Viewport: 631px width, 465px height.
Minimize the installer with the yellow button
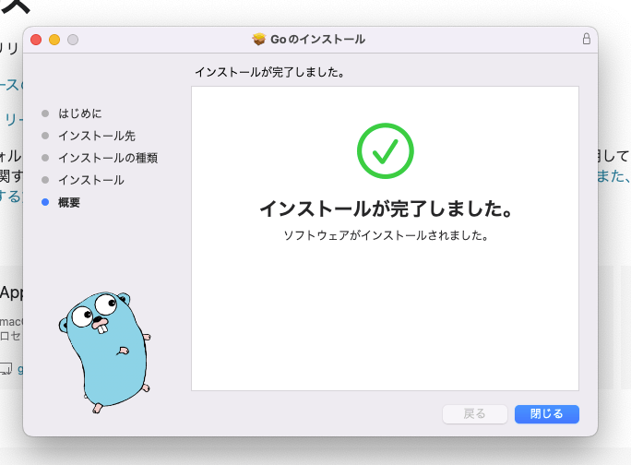[x=54, y=40]
